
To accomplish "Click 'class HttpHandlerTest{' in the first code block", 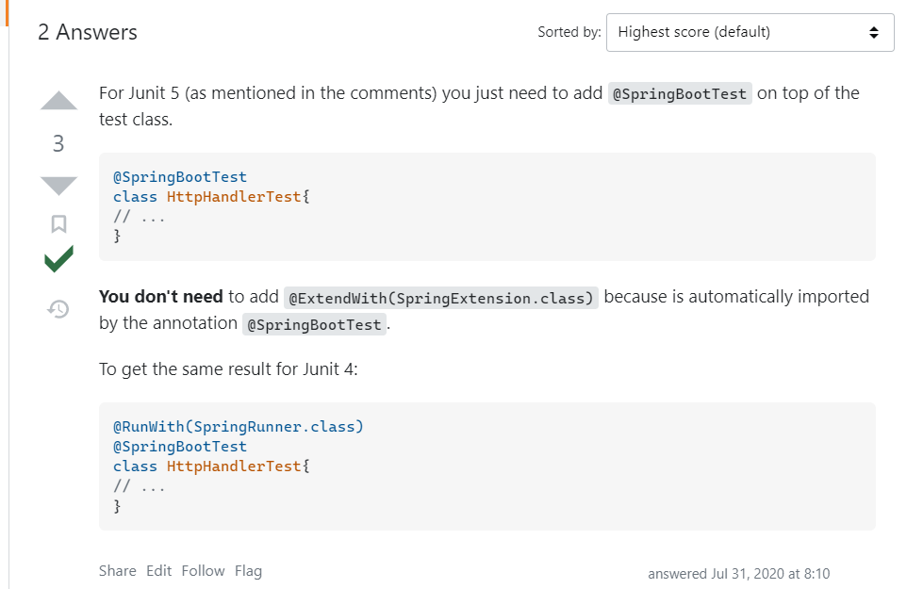I will pyautogui.click(x=211, y=196).
